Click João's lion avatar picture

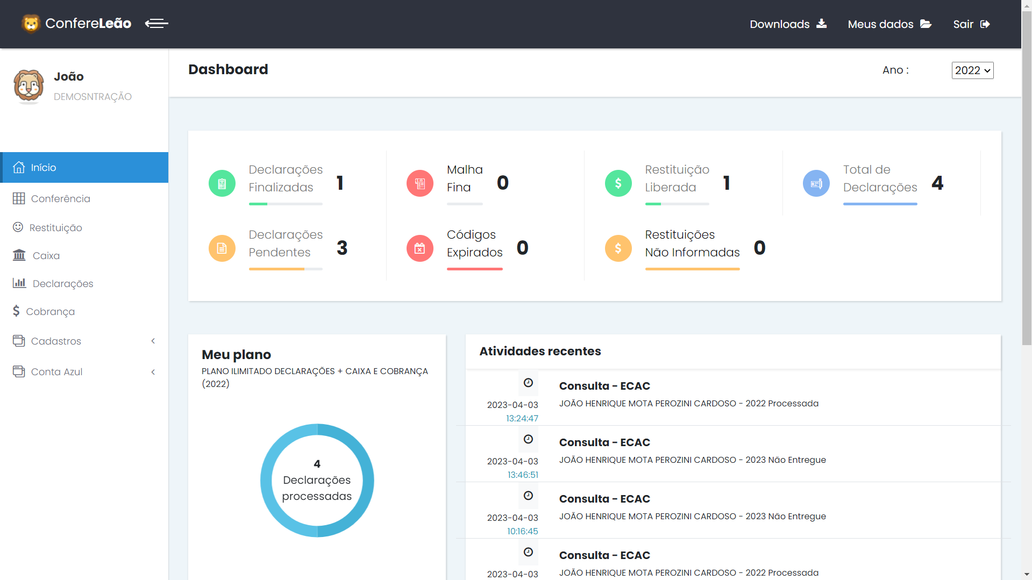click(x=29, y=86)
